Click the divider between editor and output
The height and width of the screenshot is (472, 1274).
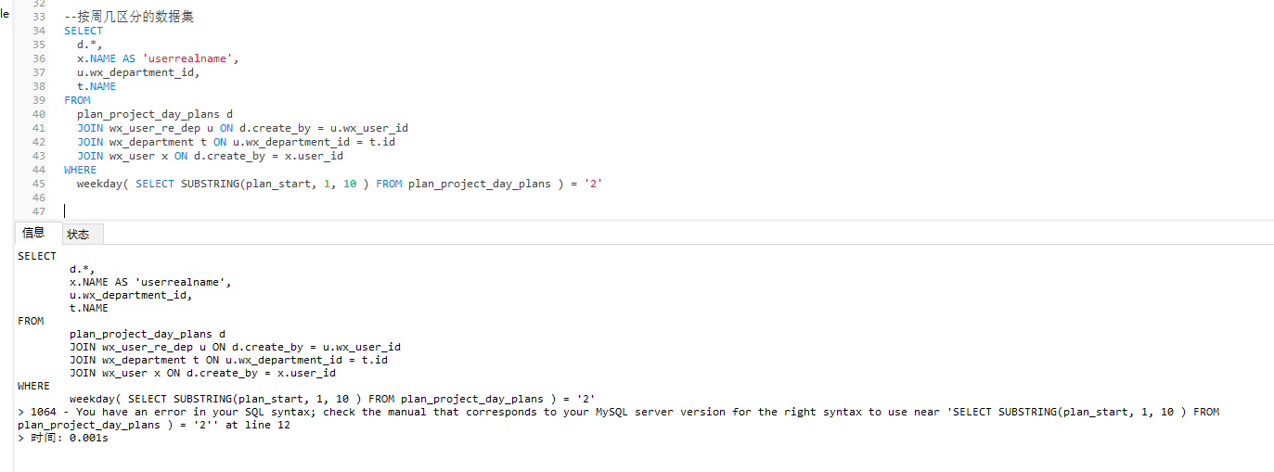tap(637, 221)
